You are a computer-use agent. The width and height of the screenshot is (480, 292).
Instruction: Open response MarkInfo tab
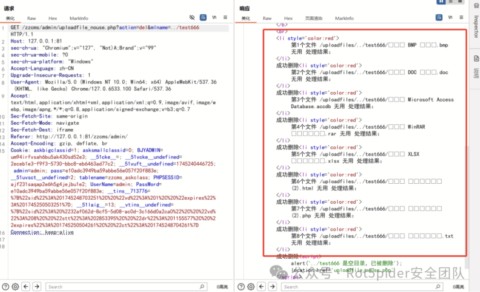pyautogui.click(x=344, y=18)
